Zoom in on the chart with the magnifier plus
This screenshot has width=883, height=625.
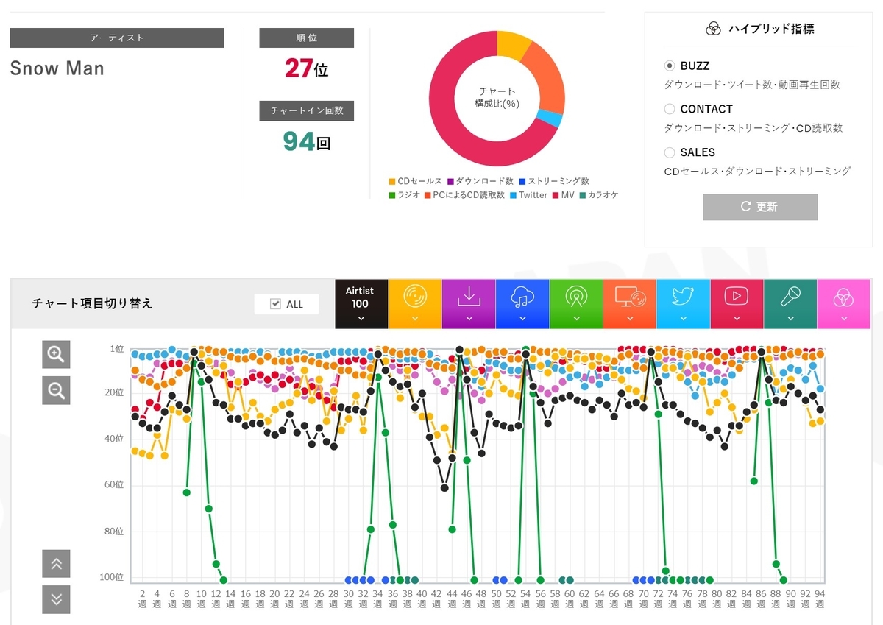click(x=56, y=354)
